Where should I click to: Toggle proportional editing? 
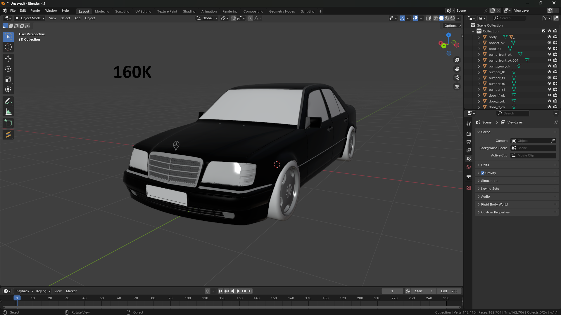(x=250, y=18)
